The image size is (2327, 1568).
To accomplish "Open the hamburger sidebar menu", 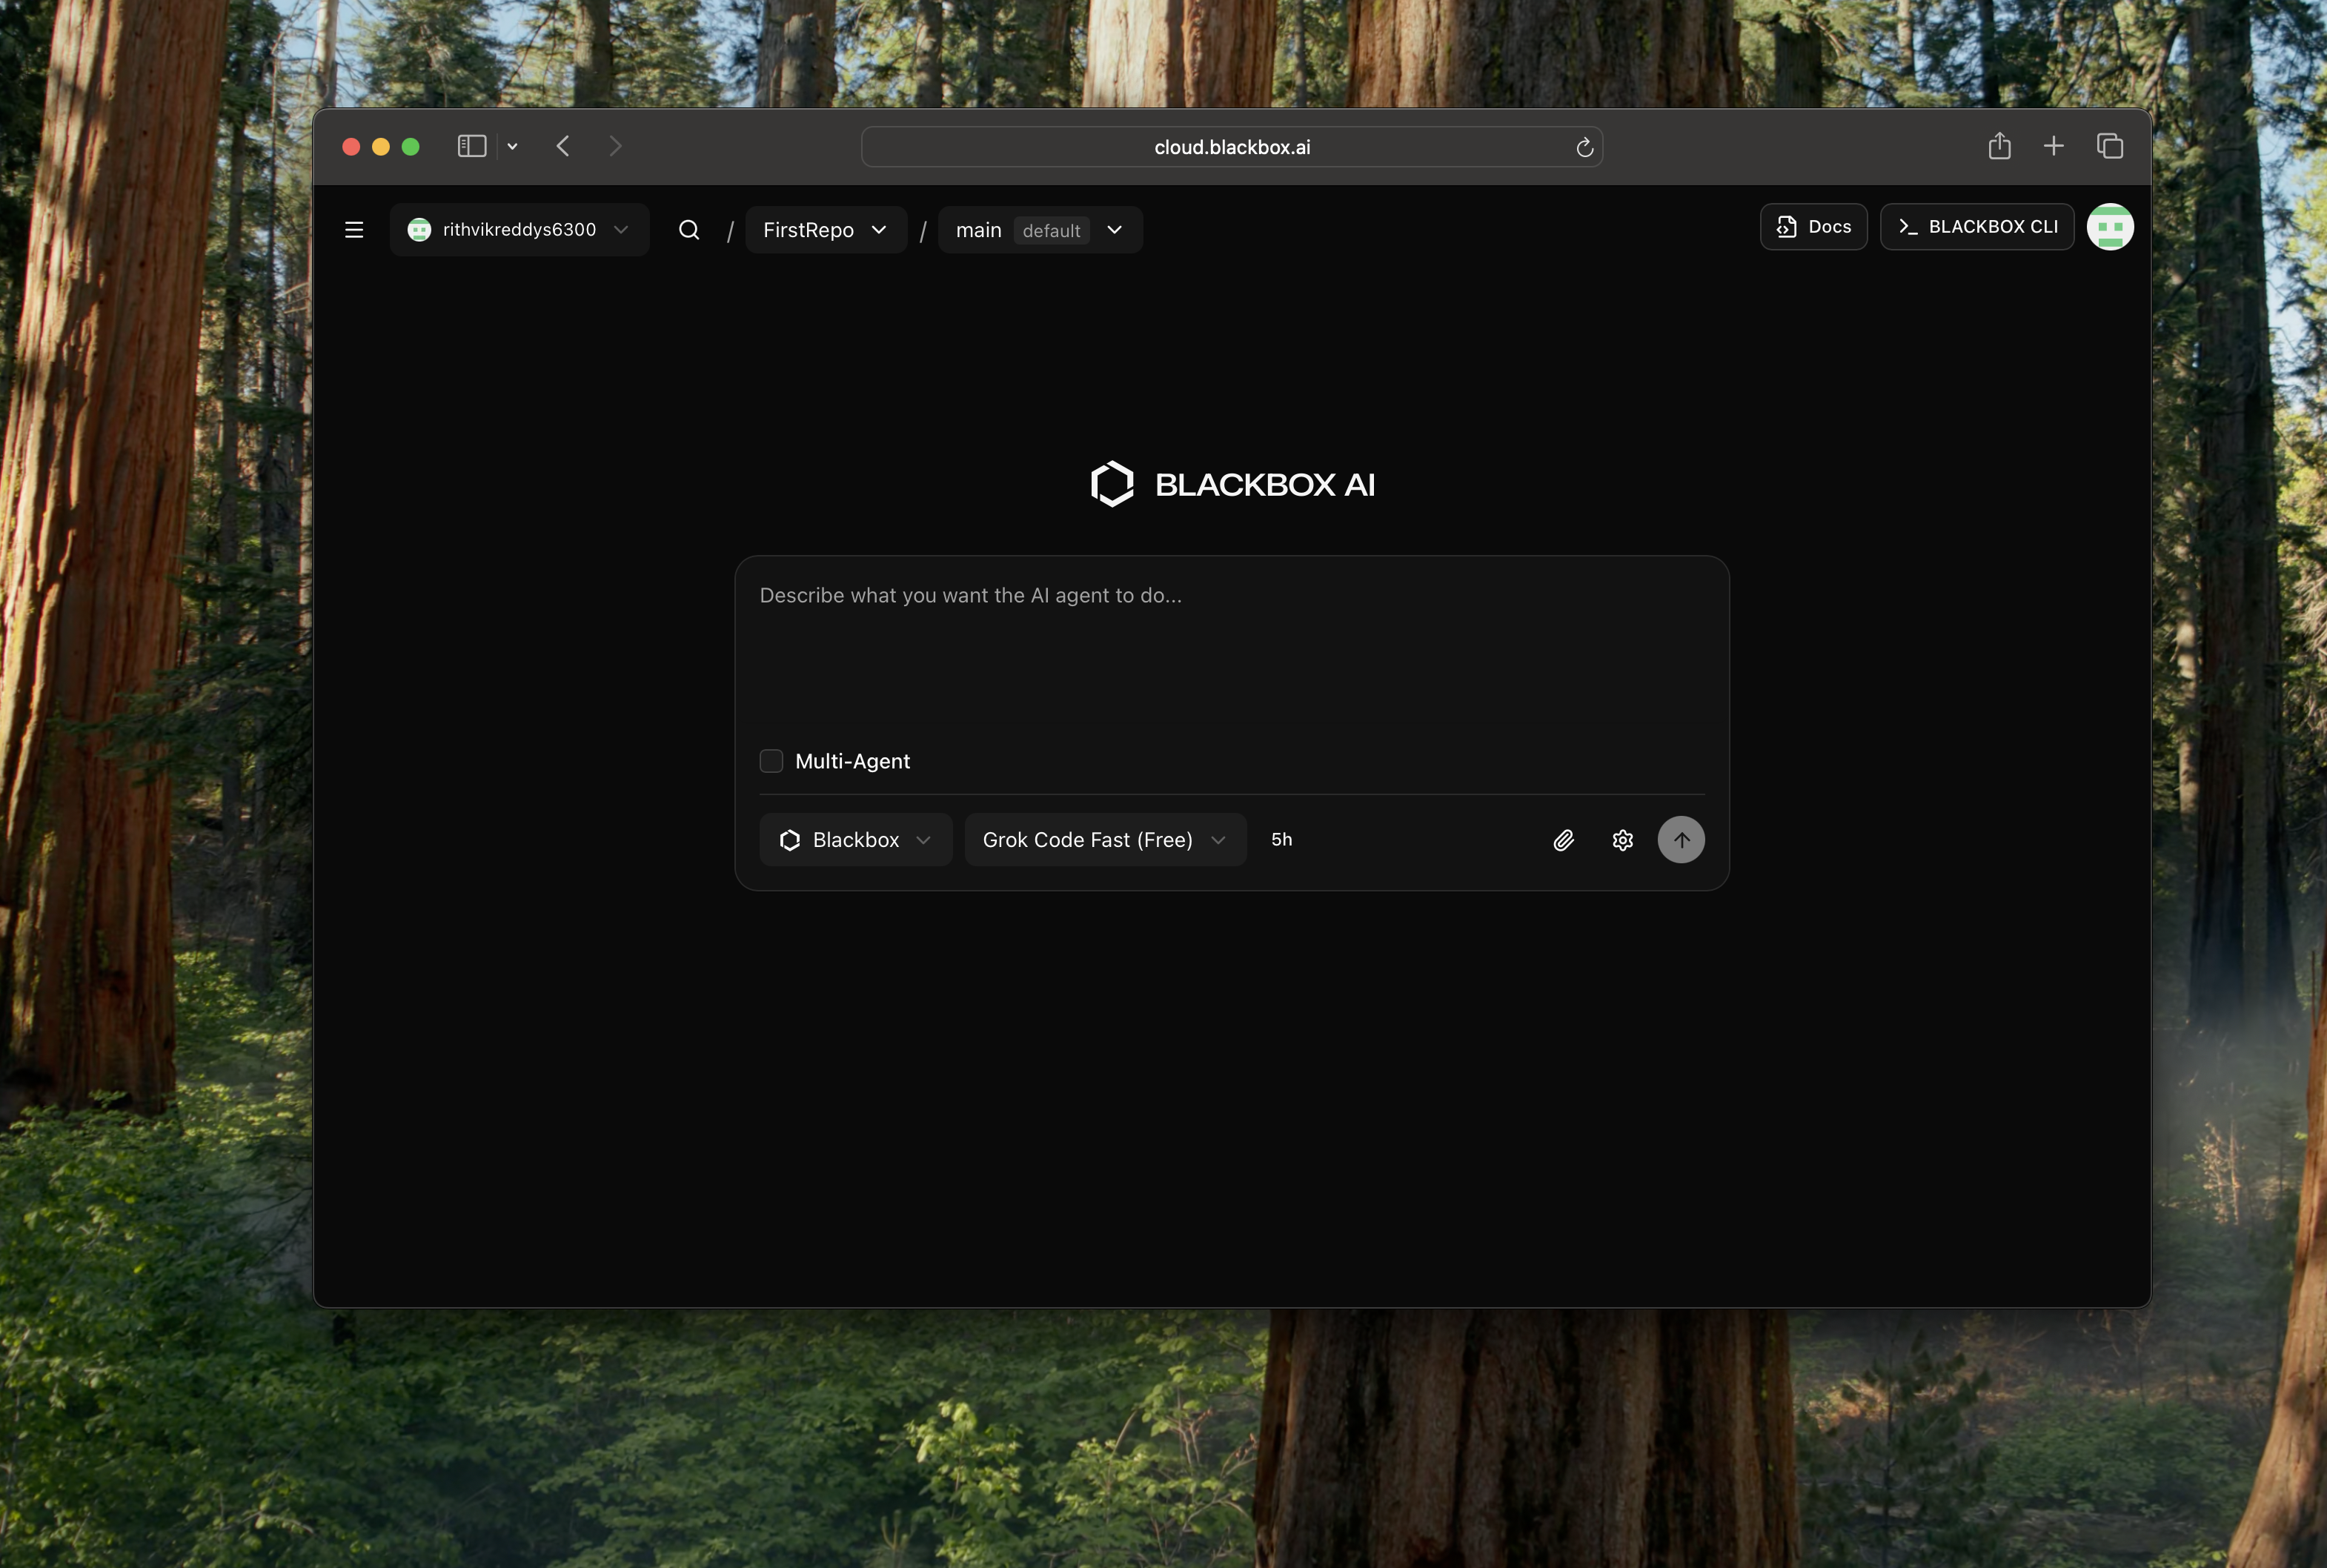I will pyautogui.click(x=353, y=230).
